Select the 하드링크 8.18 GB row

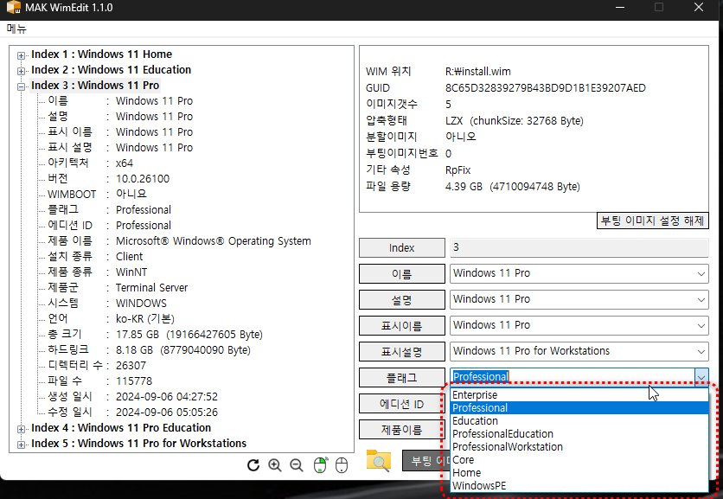click(x=149, y=349)
